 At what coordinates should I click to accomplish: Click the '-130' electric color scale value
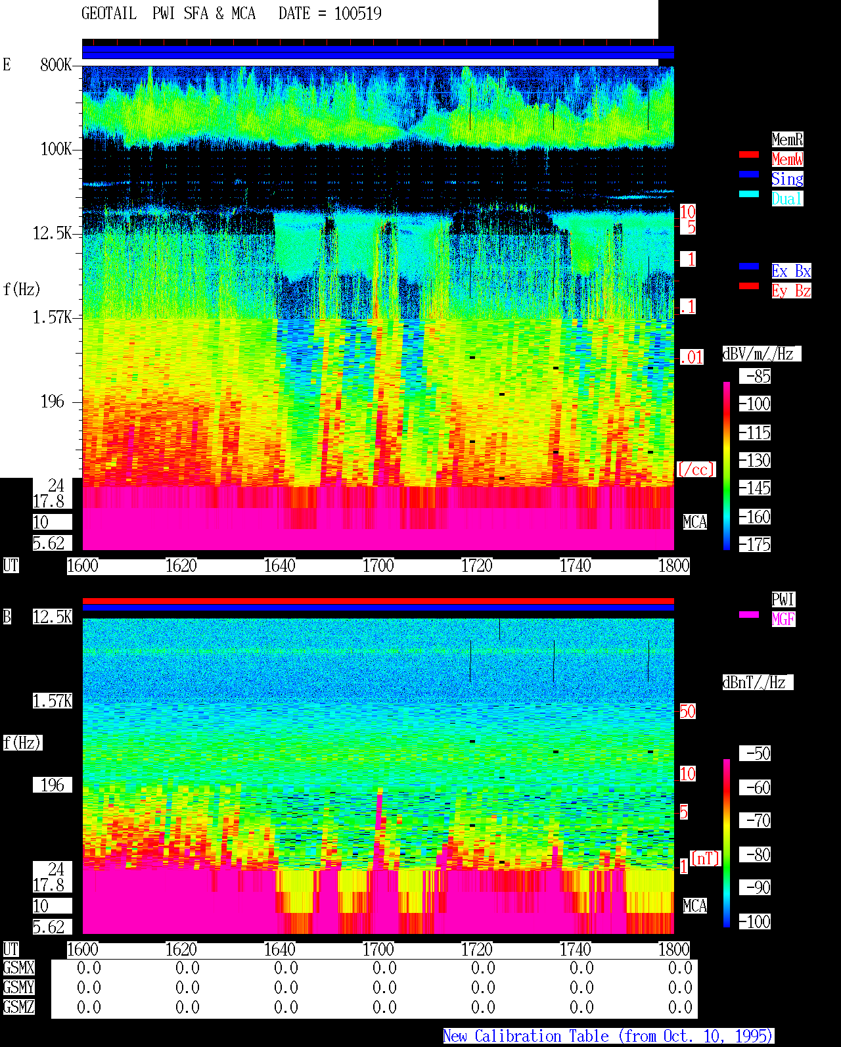coord(755,460)
